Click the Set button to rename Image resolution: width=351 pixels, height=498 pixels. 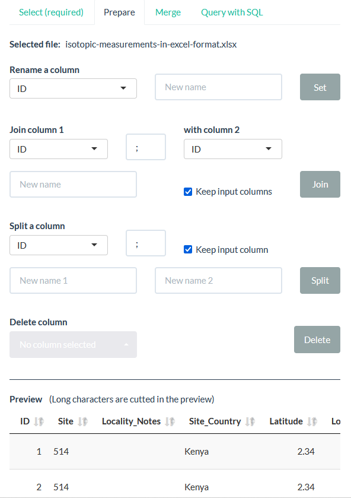pyautogui.click(x=320, y=87)
